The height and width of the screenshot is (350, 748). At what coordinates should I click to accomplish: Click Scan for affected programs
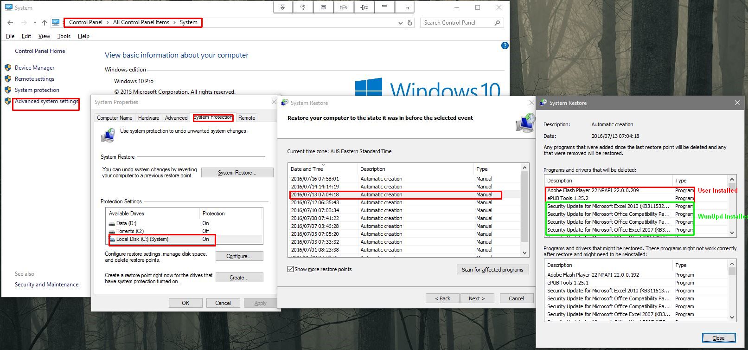(x=492, y=270)
